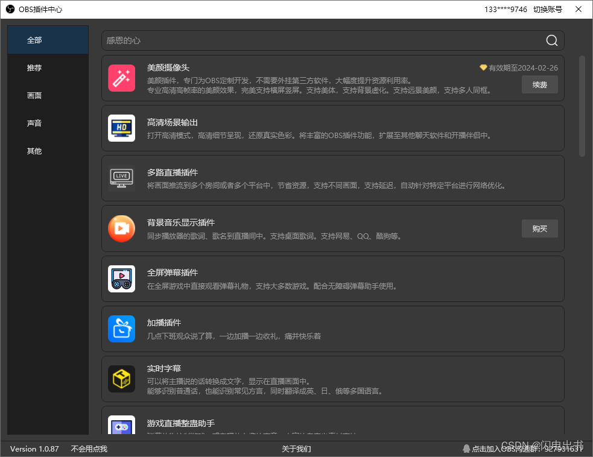Click the 背景音乐显示插件 title

[x=181, y=222]
